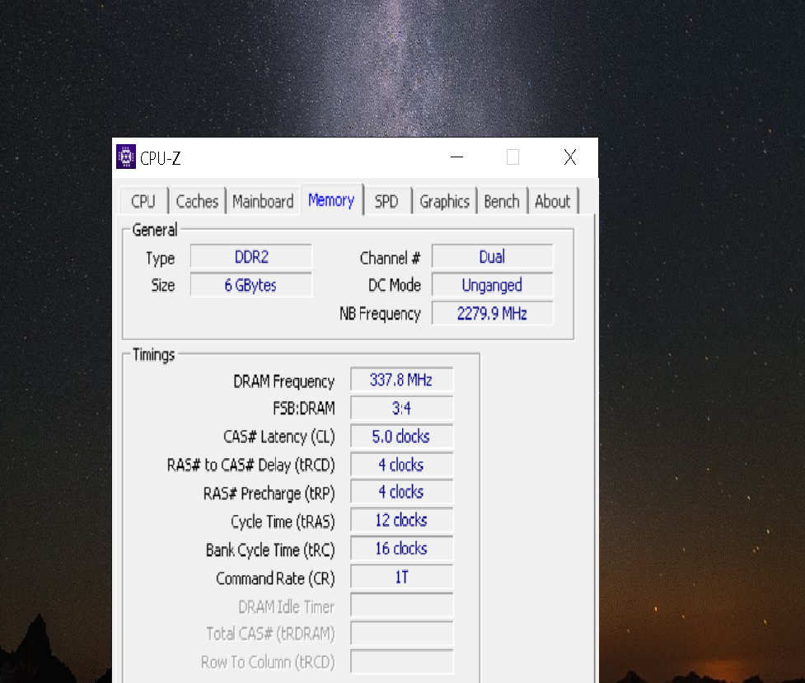Click the disabled maximize button

tap(512, 157)
